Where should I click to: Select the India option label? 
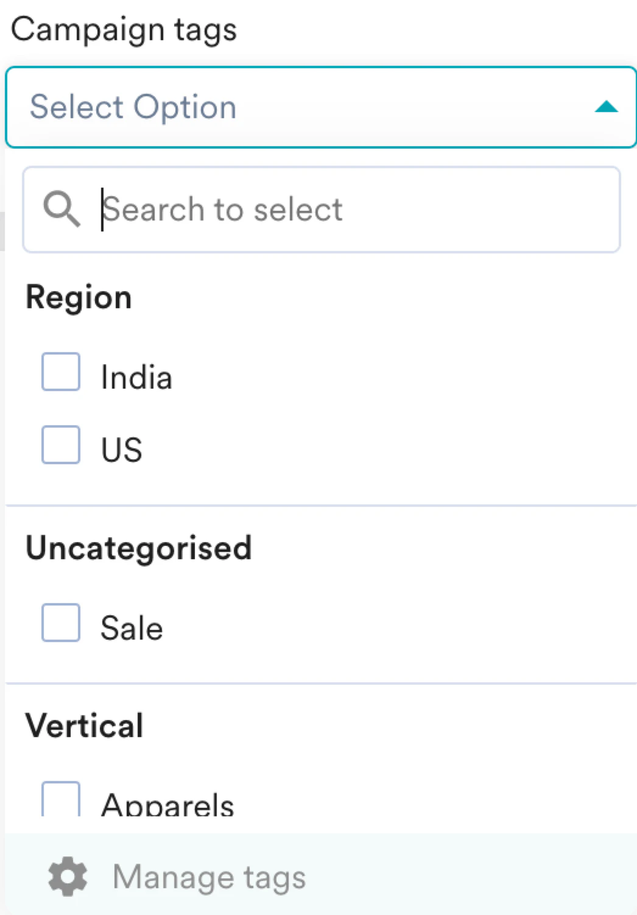coord(136,377)
